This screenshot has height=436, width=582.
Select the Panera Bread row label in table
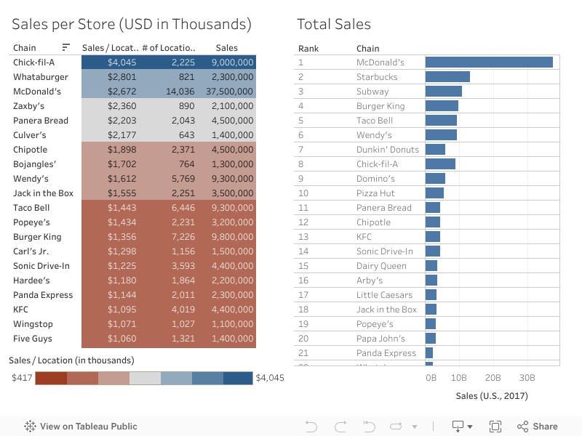(41, 121)
